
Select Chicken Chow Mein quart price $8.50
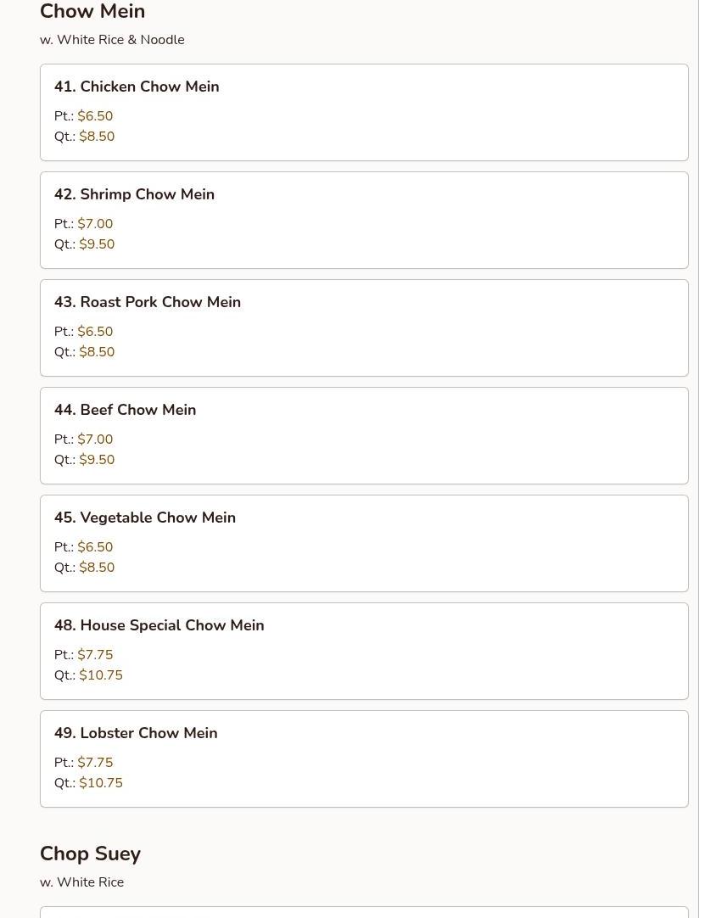[97, 137]
